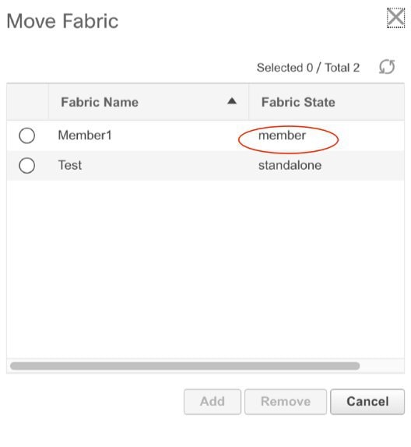Click the scrollbar track right of thumb
The image size is (411, 447).
point(381,366)
